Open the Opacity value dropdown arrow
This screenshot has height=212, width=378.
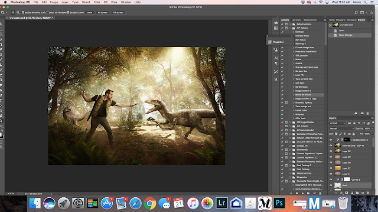372,128
